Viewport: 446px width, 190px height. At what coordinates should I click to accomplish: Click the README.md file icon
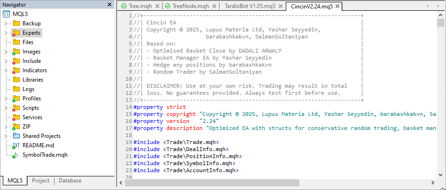(16, 145)
